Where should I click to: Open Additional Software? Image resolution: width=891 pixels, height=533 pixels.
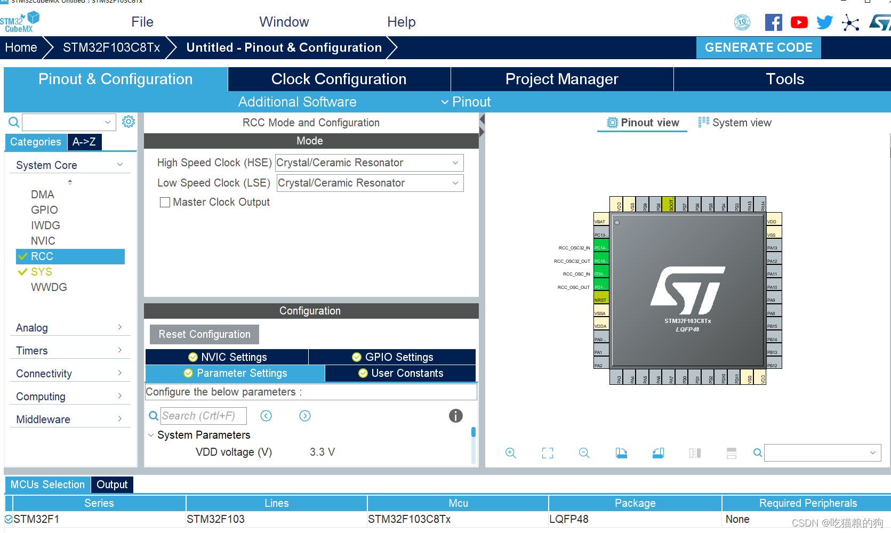pos(297,102)
